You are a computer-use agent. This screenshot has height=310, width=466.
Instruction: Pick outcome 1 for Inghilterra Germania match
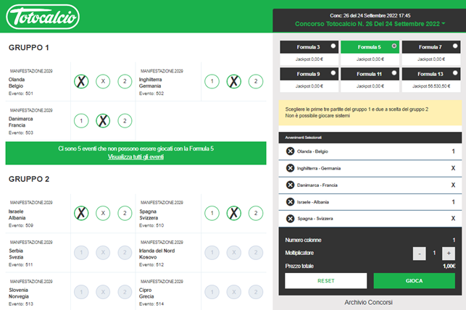click(x=211, y=82)
